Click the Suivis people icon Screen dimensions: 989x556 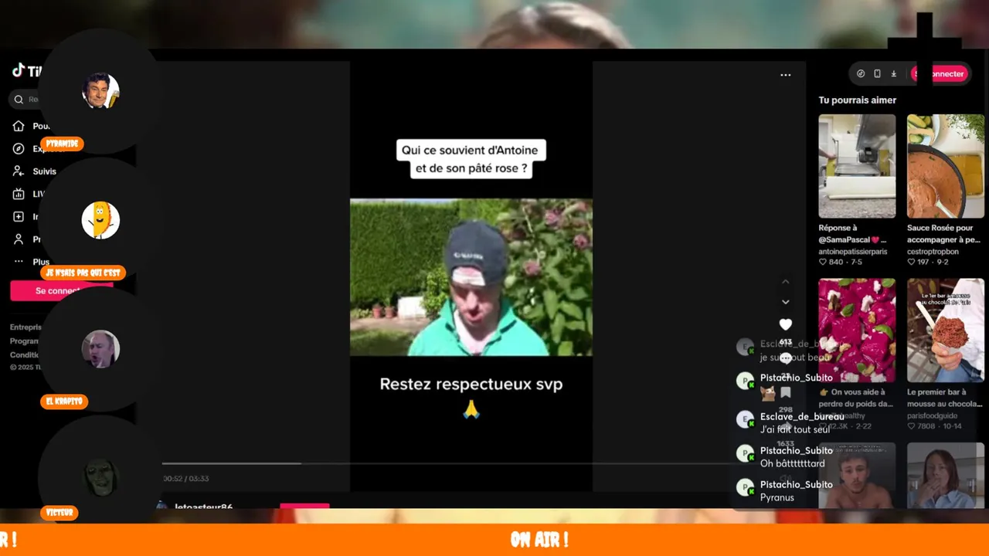[19, 171]
